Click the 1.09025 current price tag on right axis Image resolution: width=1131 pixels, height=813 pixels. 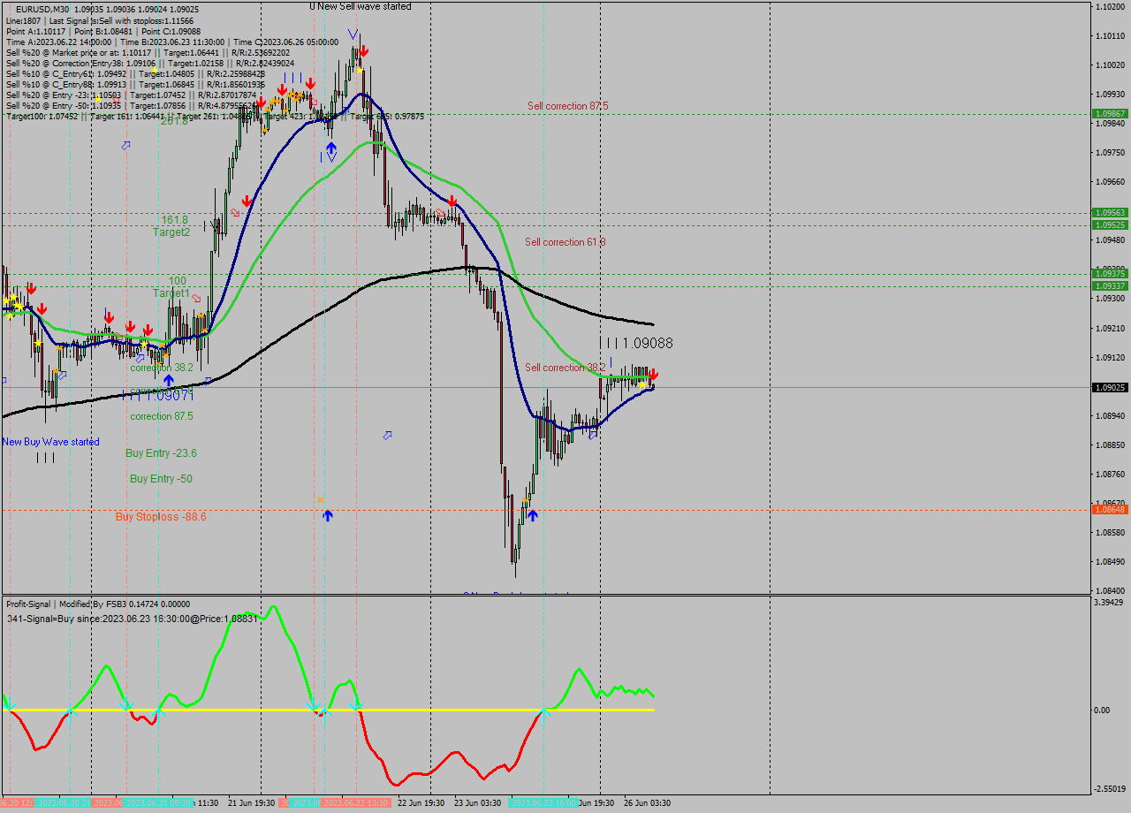pos(1110,385)
